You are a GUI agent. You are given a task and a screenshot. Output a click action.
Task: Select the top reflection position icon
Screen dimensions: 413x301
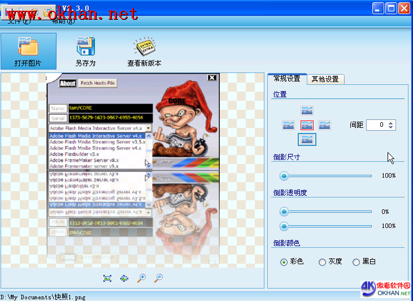[307, 110]
